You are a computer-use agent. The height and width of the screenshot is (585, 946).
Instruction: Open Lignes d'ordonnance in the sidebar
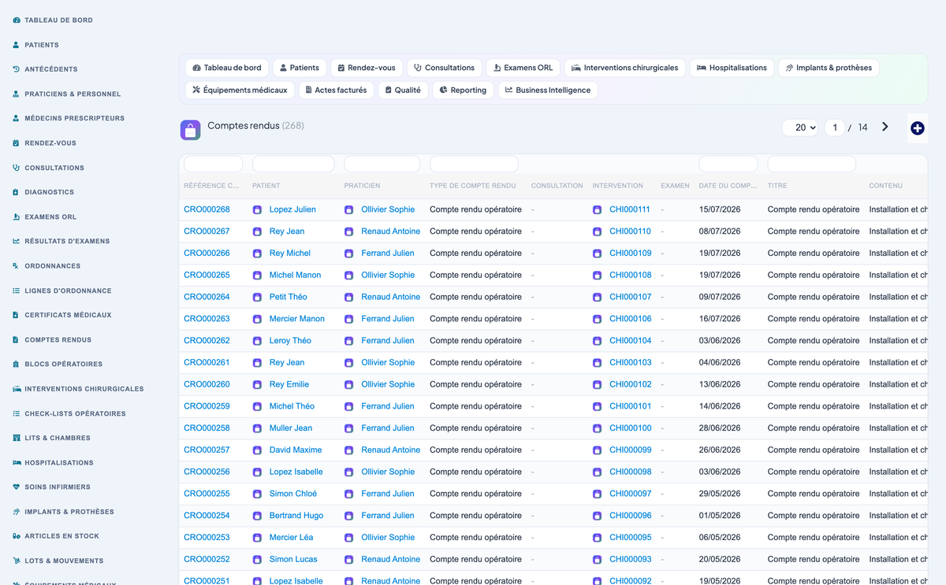point(68,291)
